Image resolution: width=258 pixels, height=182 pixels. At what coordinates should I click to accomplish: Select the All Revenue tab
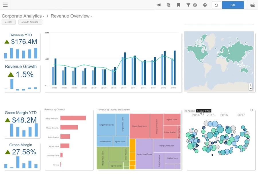point(190,111)
